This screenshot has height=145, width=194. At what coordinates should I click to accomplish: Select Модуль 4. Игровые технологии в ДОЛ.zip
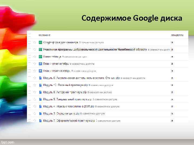point(69,106)
